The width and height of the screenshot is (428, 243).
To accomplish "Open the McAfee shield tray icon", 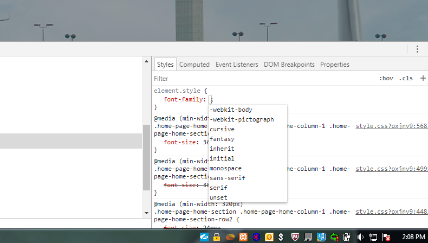I will pyautogui.click(x=295, y=237).
